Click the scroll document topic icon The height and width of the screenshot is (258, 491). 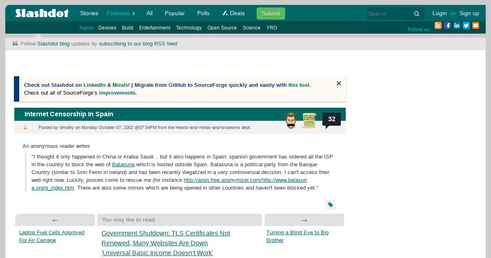point(309,121)
